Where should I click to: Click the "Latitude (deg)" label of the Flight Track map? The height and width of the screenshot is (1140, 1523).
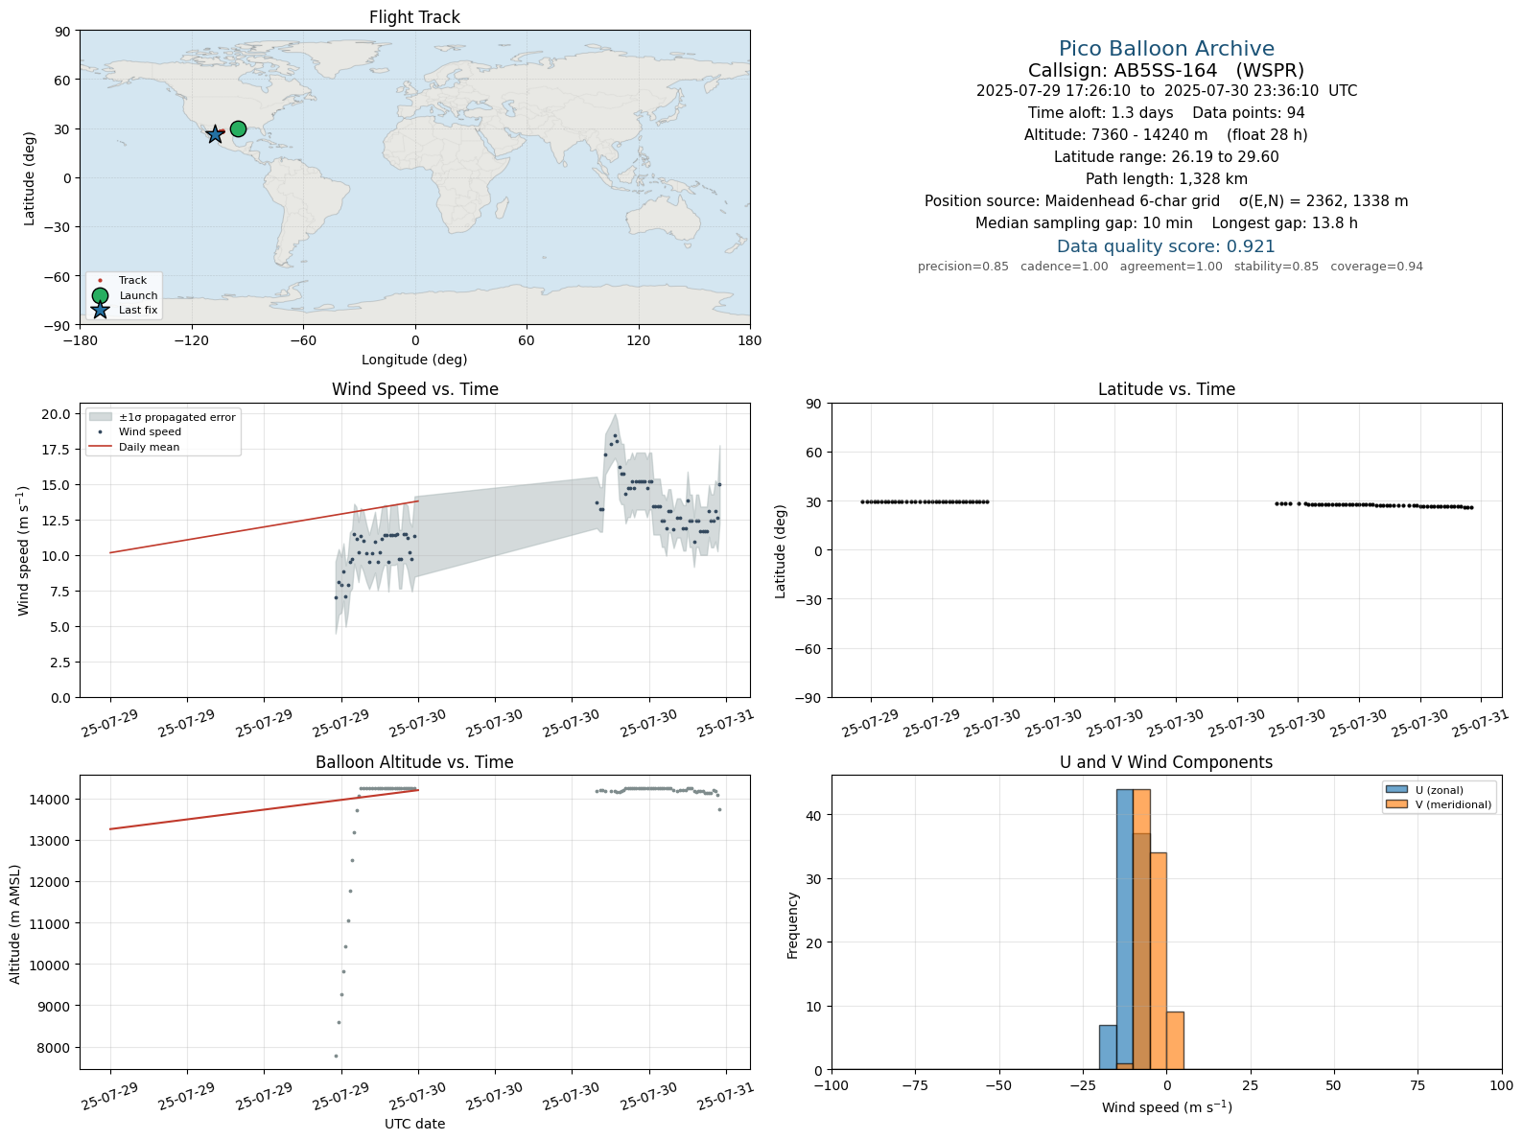[x=30, y=178]
